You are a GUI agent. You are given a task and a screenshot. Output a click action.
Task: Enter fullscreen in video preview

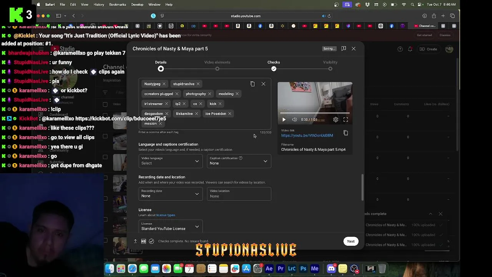(346, 120)
